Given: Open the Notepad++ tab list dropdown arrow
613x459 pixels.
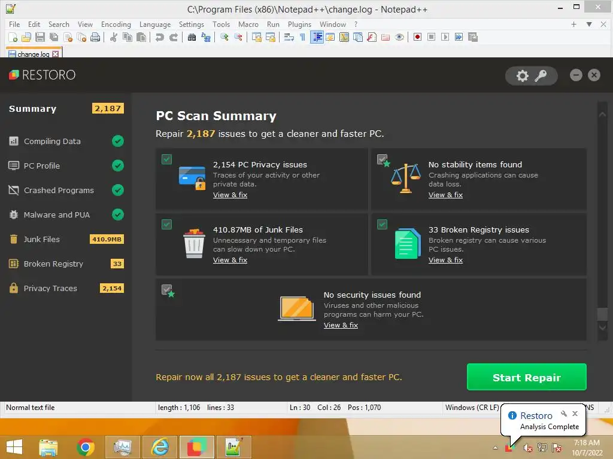Looking at the screenshot, I should pyautogui.click(x=589, y=24).
